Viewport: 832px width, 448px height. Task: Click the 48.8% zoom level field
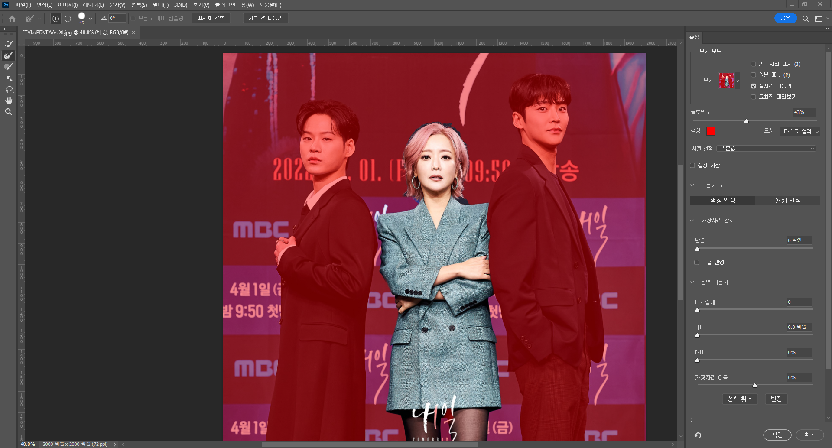(x=28, y=444)
